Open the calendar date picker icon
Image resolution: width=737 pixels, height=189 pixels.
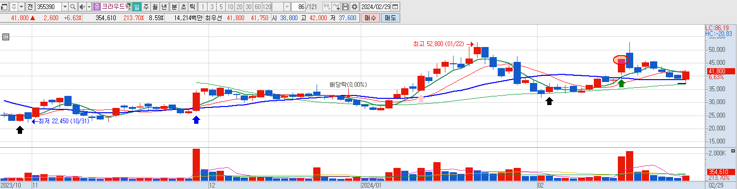point(395,7)
